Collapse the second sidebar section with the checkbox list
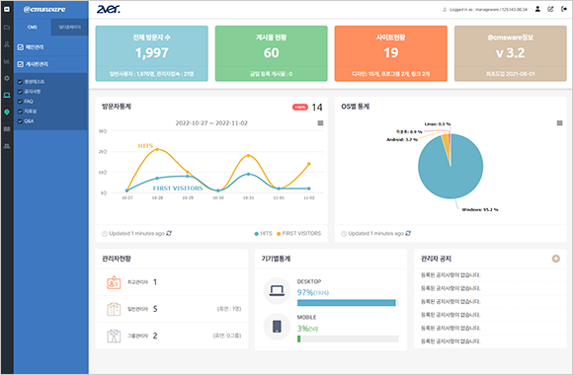573x375 pixels. click(50, 64)
